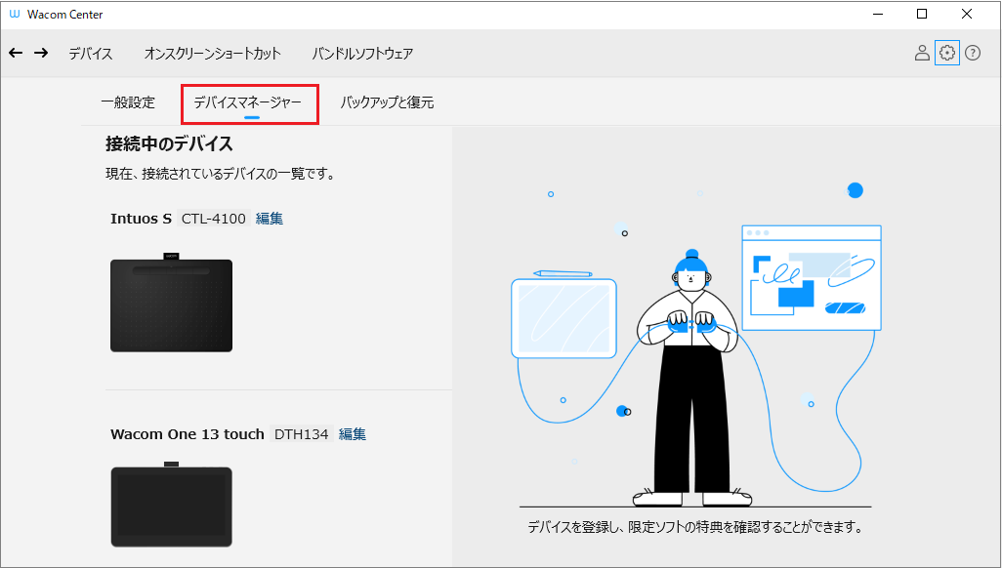
Task: Select the Wacom One 13 touch image
Action: [171, 505]
